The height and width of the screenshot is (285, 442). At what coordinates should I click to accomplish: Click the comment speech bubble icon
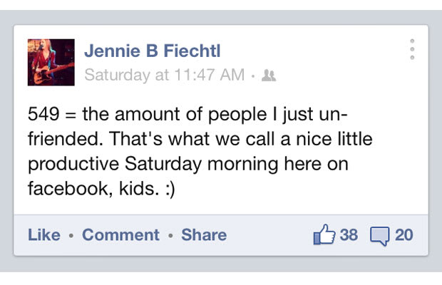click(x=380, y=236)
